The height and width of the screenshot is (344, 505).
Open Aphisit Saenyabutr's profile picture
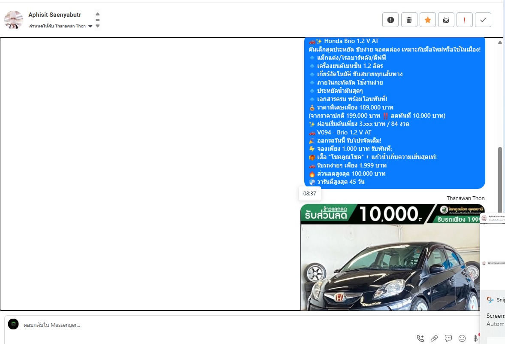14,20
